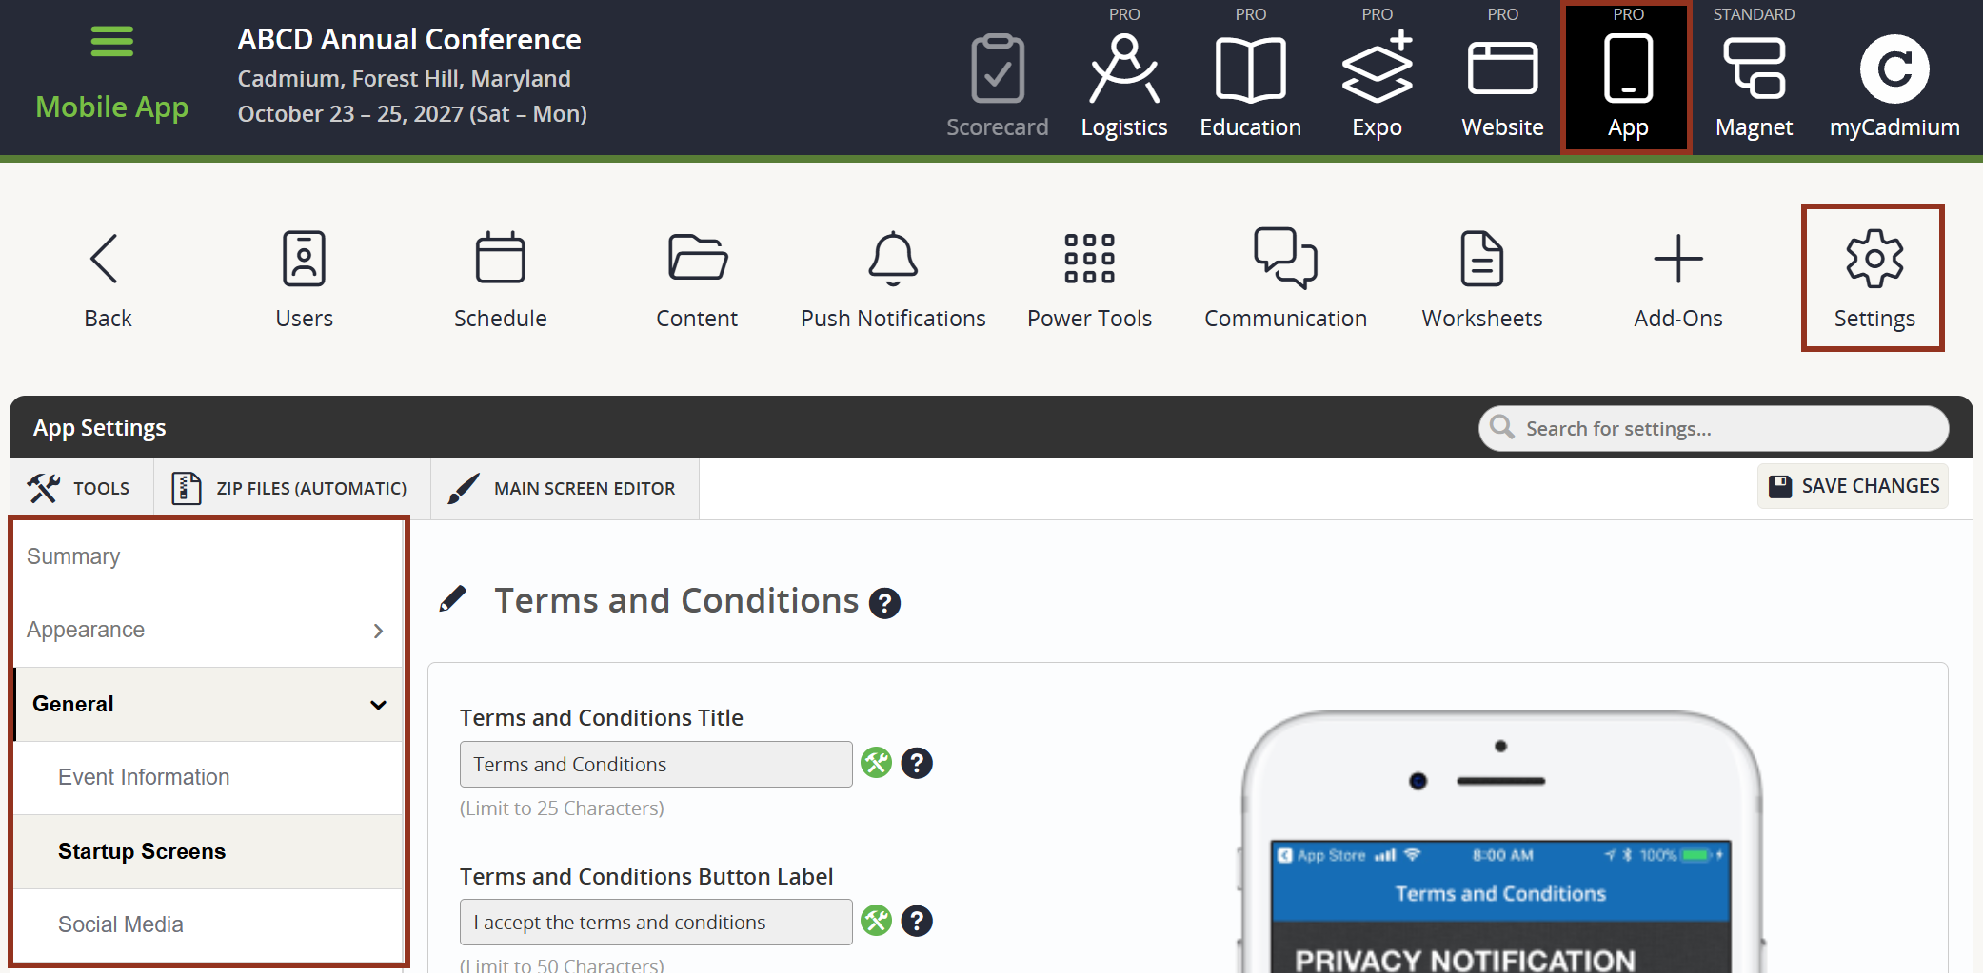The height and width of the screenshot is (973, 1983).
Task: Click pencil icon beside Terms and Conditions heading
Action: 453,599
